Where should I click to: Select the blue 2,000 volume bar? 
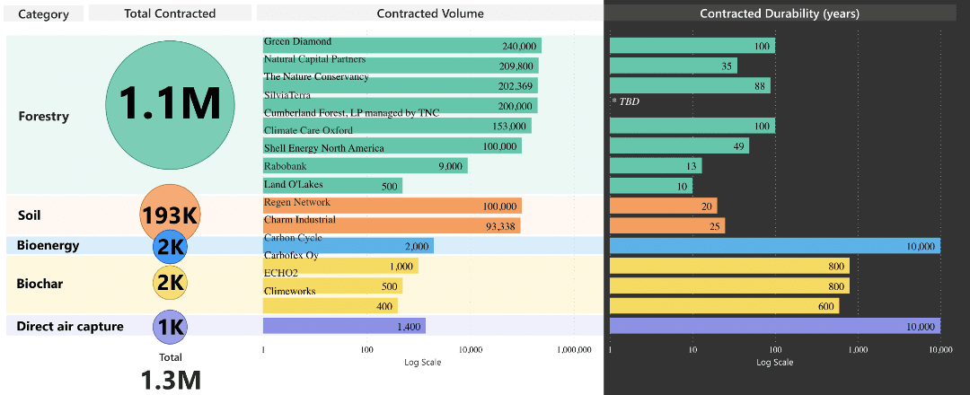(x=348, y=245)
